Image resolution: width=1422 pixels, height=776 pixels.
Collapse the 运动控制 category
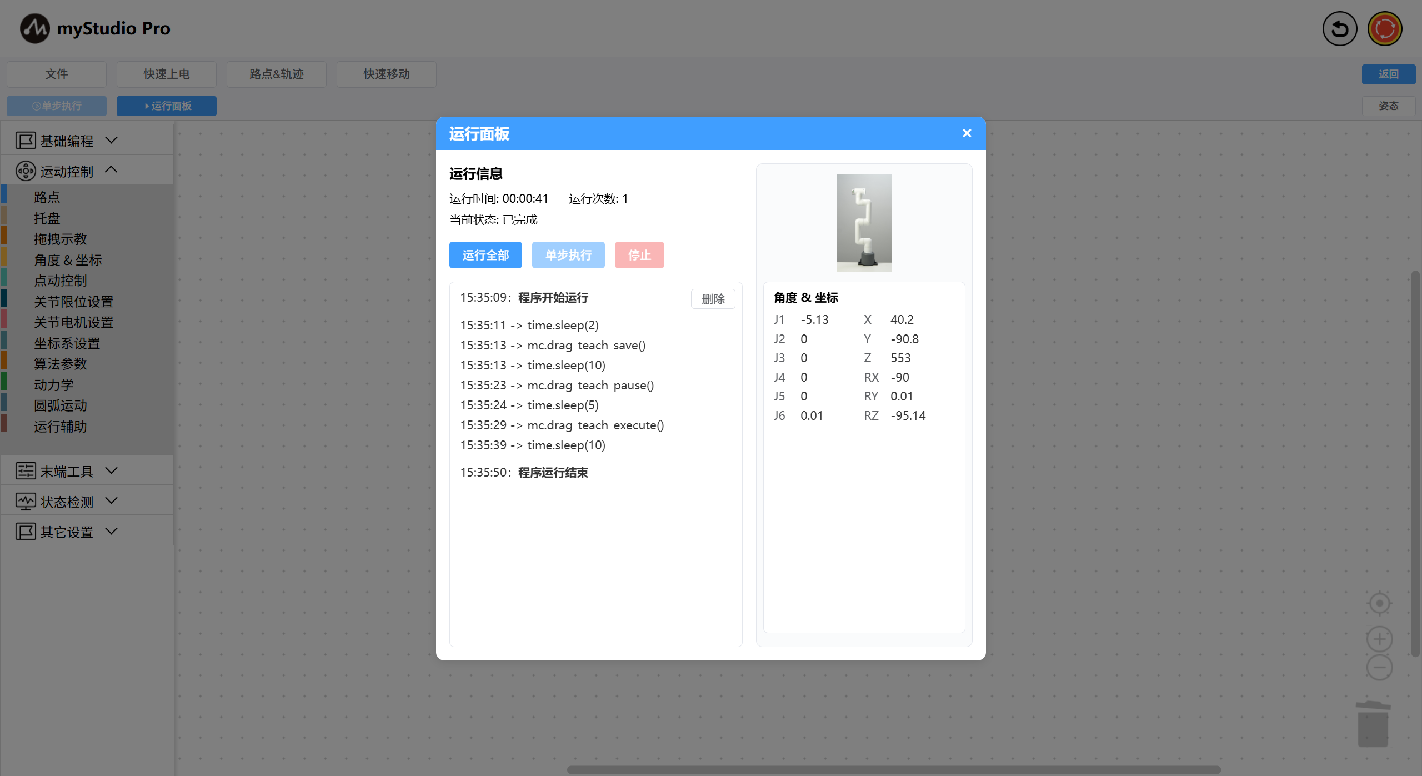(111, 170)
